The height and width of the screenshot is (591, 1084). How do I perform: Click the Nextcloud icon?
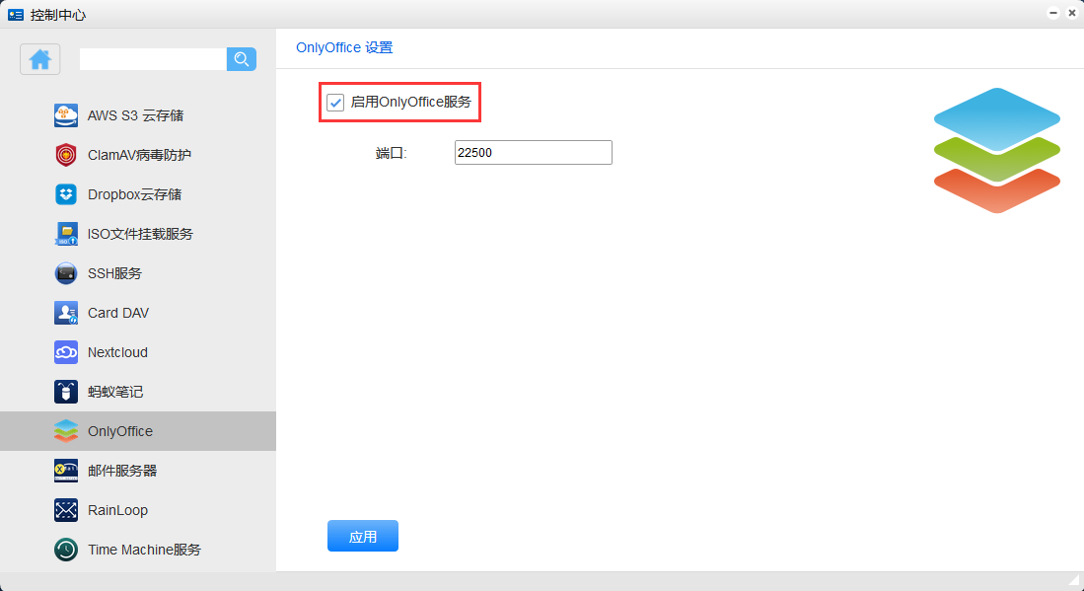[66, 352]
